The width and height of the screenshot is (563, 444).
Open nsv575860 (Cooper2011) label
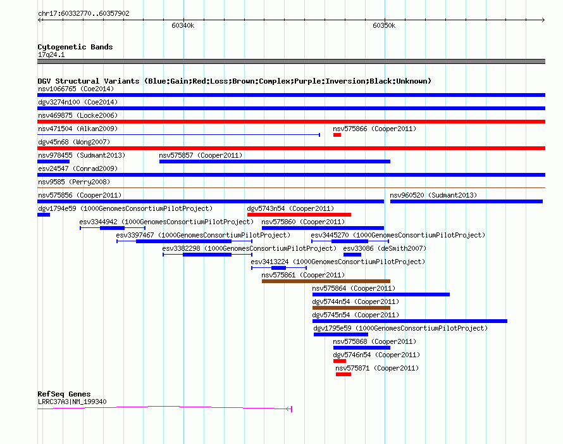click(x=303, y=222)
